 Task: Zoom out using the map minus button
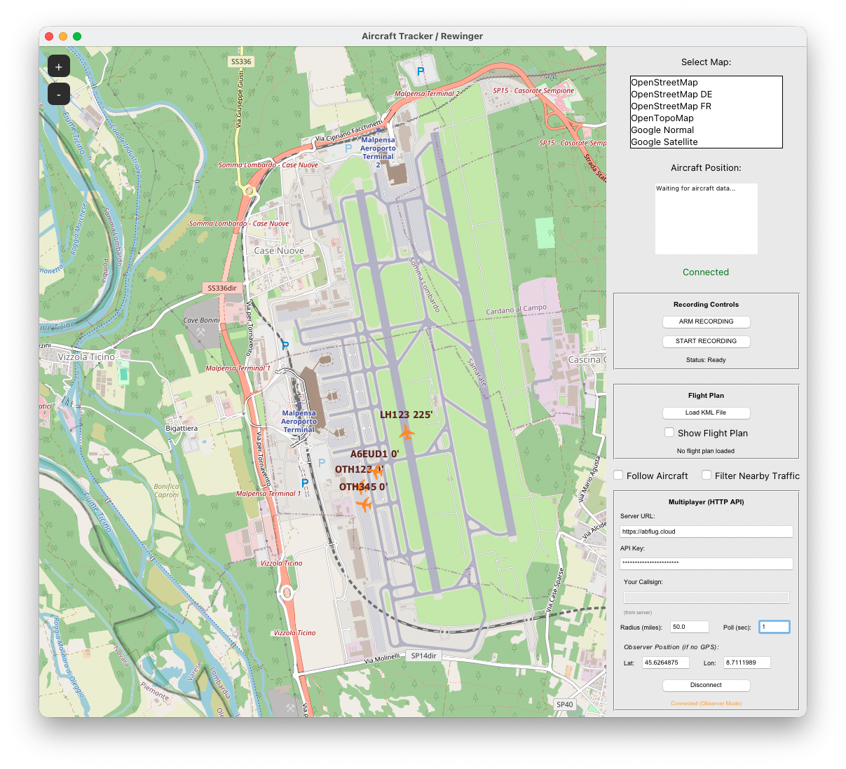tap(59, 93)
